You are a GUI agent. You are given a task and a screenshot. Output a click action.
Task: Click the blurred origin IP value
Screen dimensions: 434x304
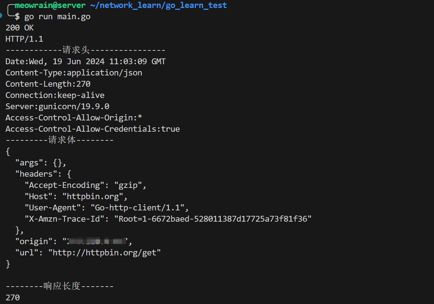[x=95, y=241]
